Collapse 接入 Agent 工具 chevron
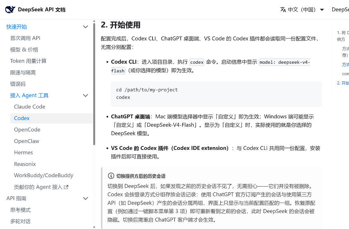This screenshot has height=229, width=349. click(85, 96)
